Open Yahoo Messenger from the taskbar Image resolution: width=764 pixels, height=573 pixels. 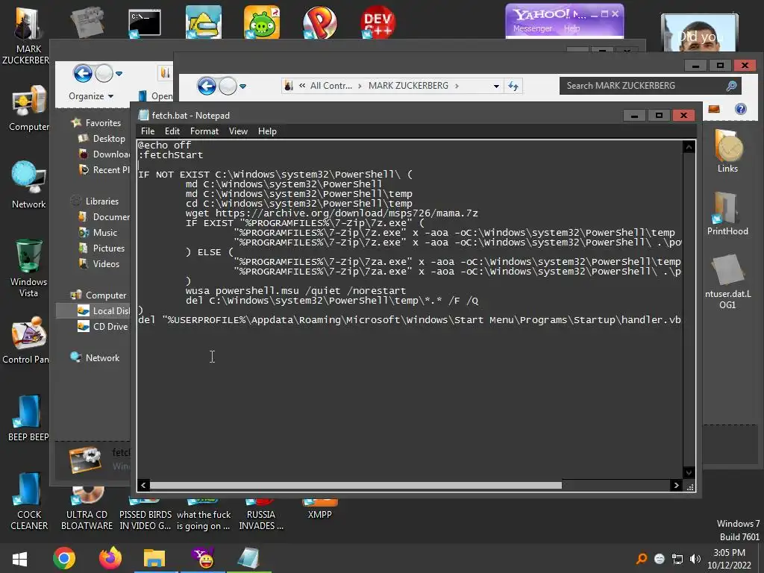pos(203,558)
